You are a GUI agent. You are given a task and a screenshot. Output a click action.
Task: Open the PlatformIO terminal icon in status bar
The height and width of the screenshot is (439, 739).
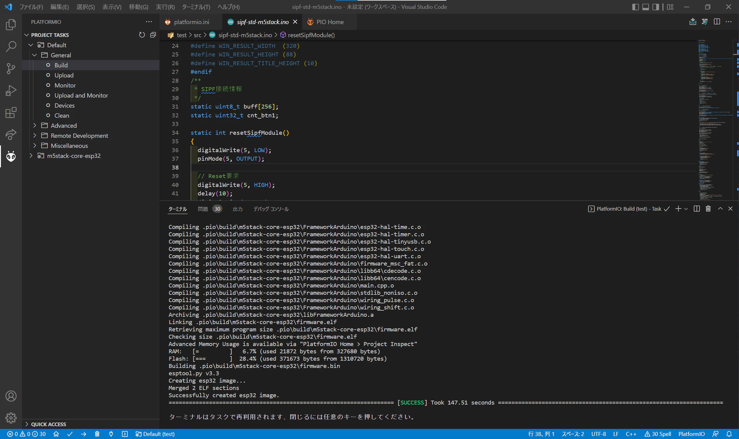click(x=125, y=434)
